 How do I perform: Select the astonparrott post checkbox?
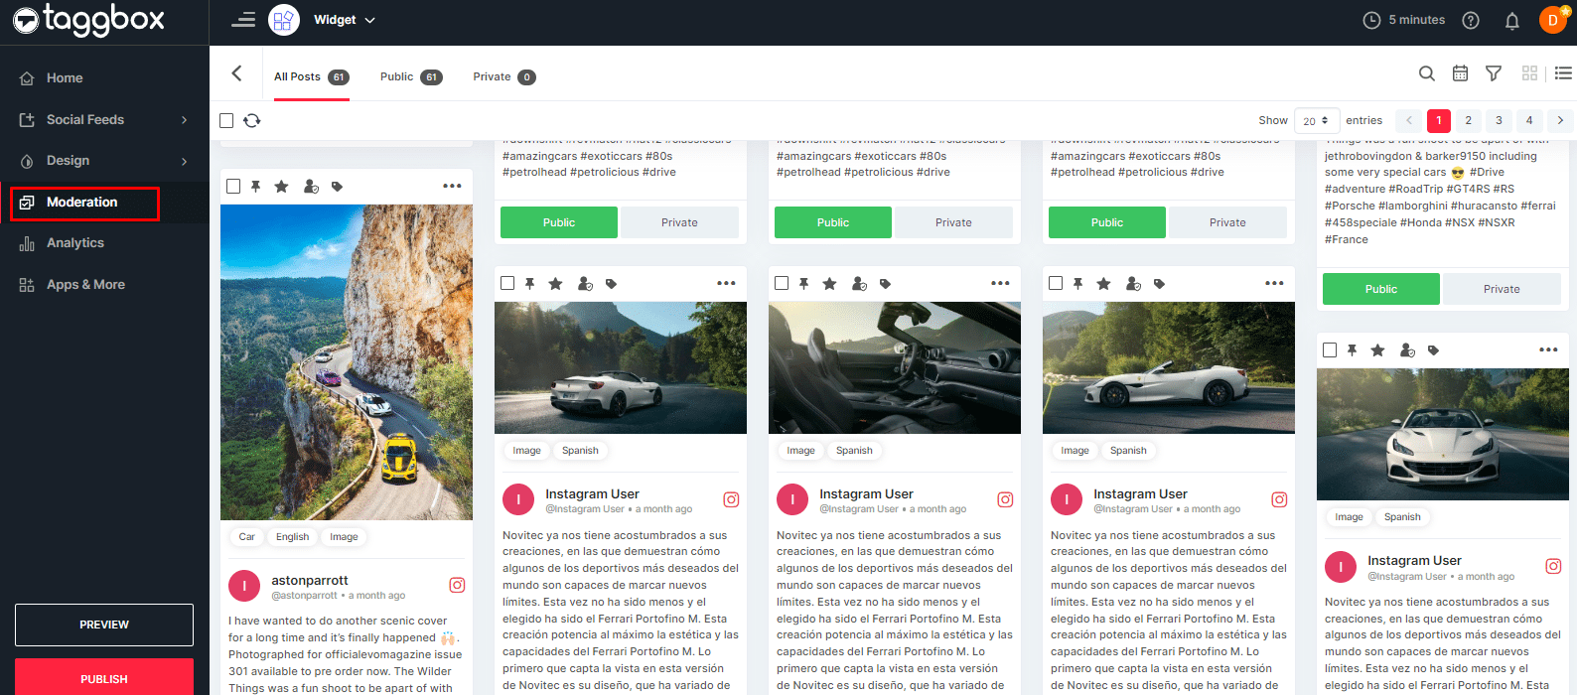233,187
